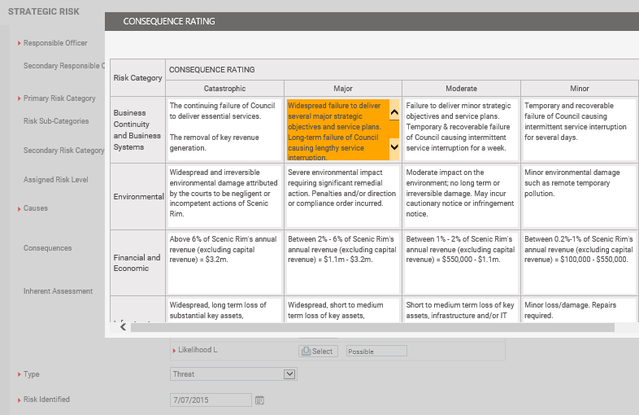639x415 pixels.
Task: Select Minor rating for Financial and Economic
Action: point(579,263)
